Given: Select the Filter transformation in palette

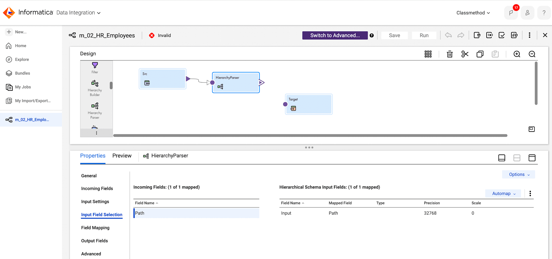Looking at the screenshot, I should [95, 68].
